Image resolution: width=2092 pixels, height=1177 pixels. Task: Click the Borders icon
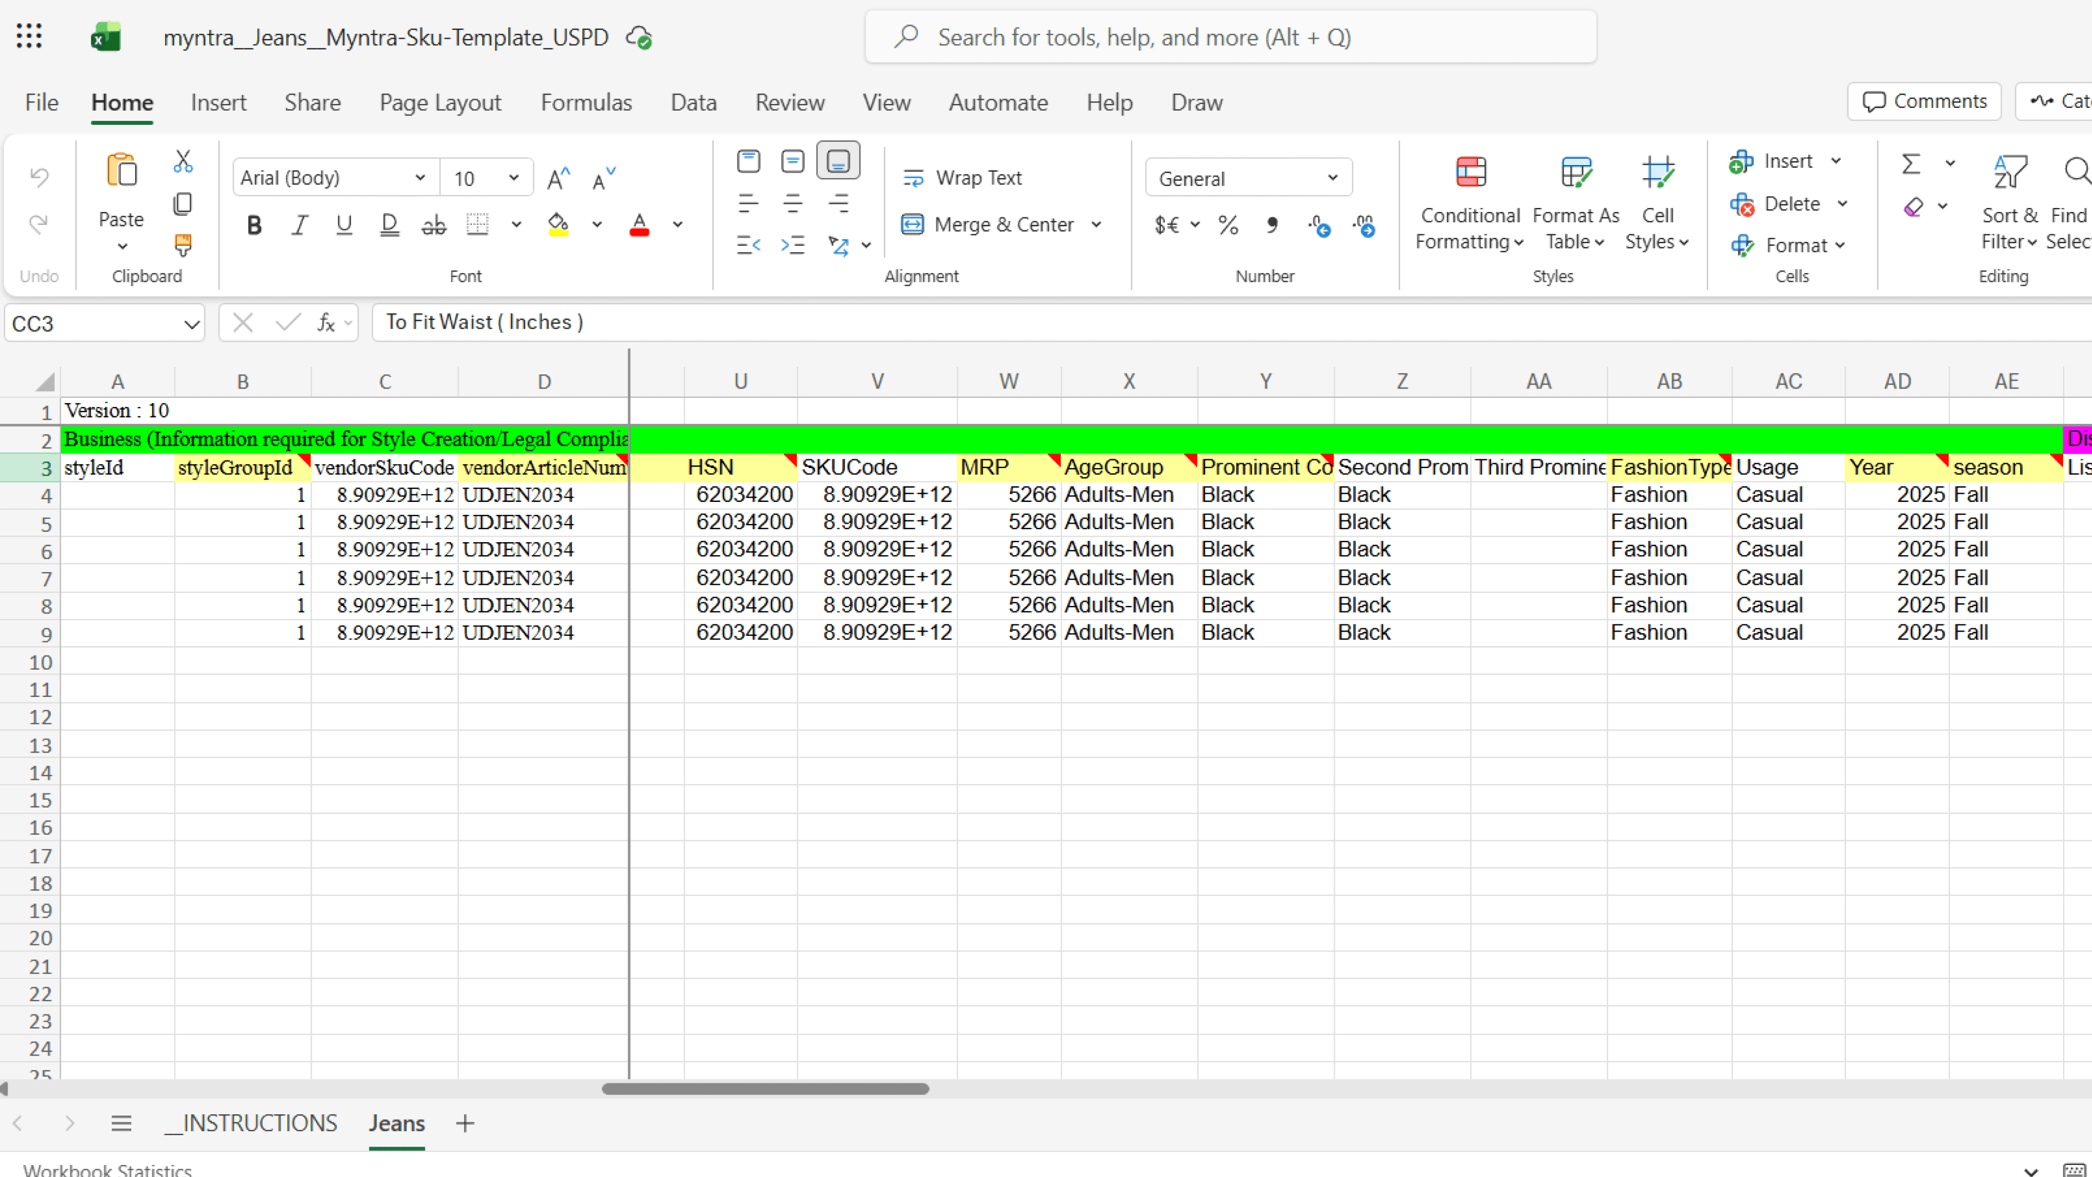pyautogui.click(x=478, y=224)
